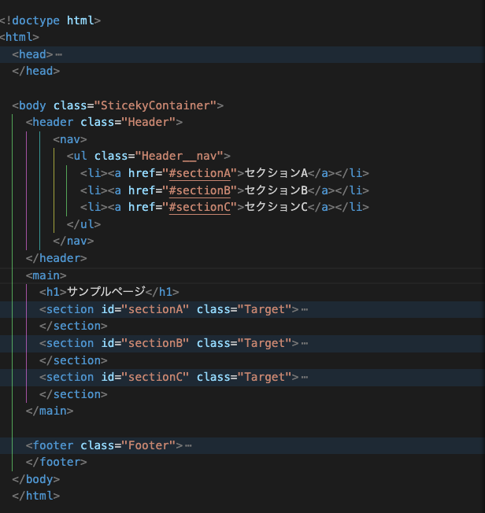Place cursor on the closing html tag
The image size is (485, 513).
pos(36,496)
